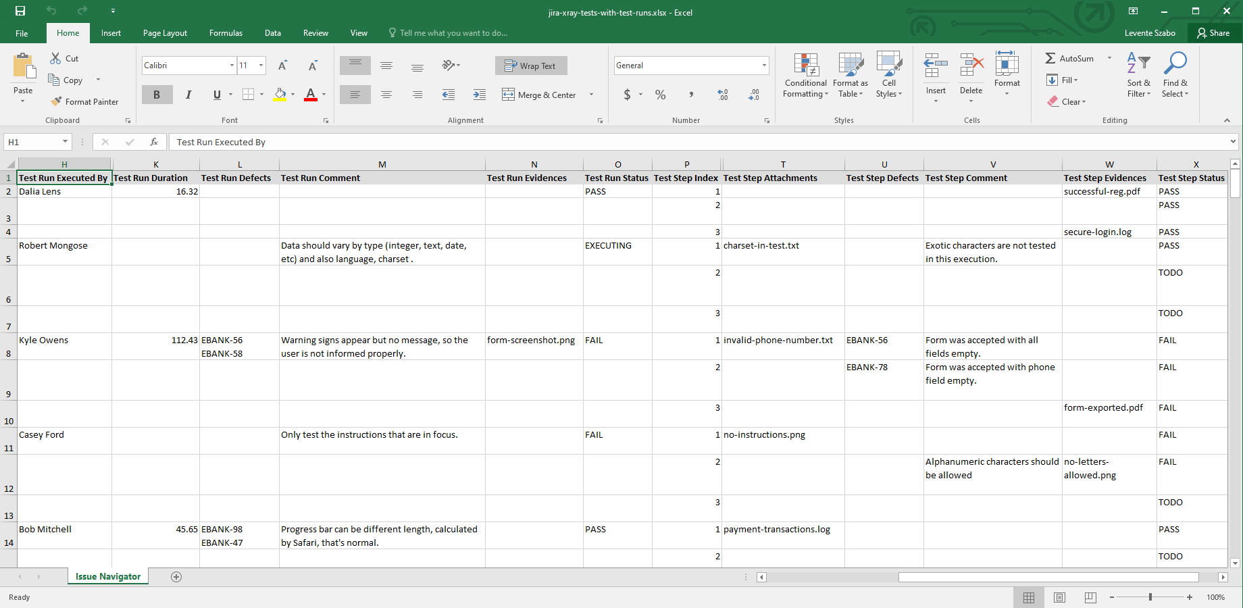
Task: Toggle Bold formatting
Action: click(157, 95)
